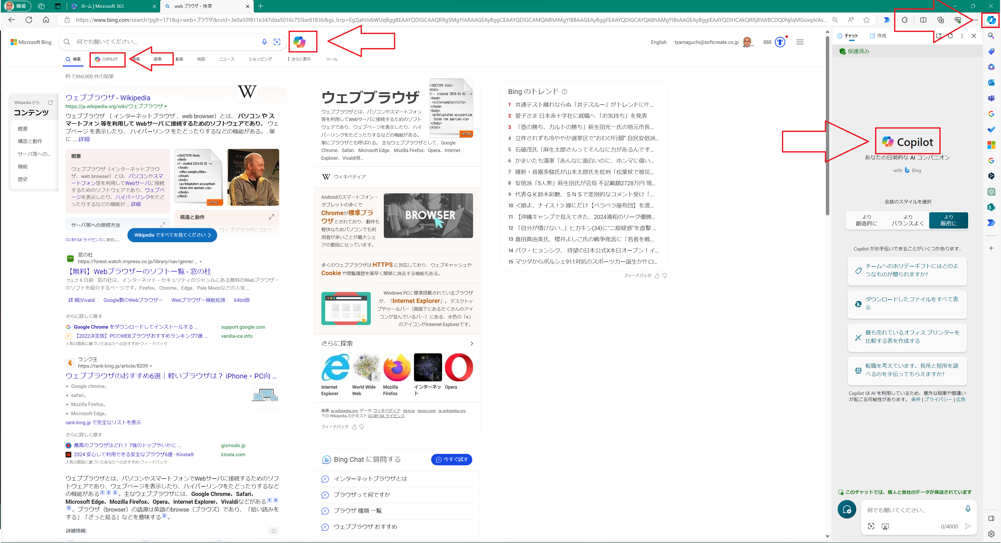1001x543 pixels.
Task: Open the Bing hamburger settings menu
Action: (x=800, y=42)
